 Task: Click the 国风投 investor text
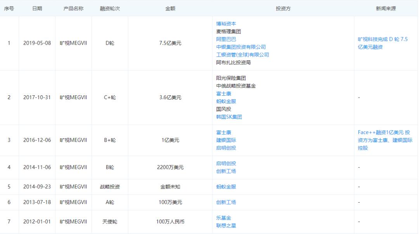(223, 109)
